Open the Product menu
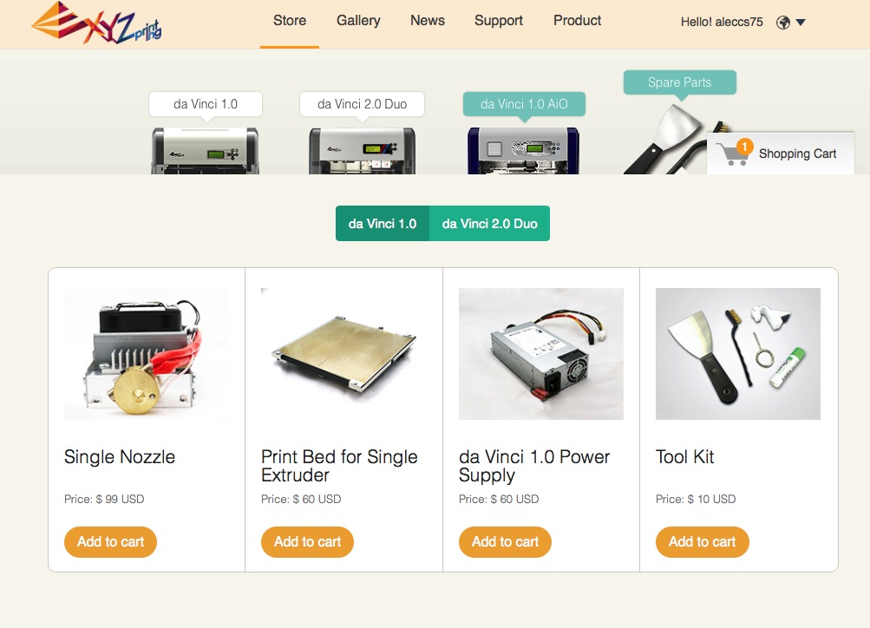 (x=577, y=21)
